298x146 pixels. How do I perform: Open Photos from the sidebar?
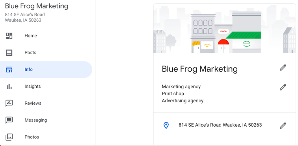(x=46, y=137)
